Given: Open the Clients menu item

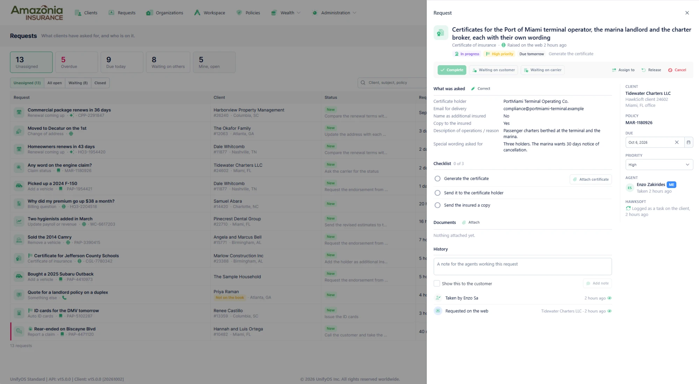Looking at the screenshot, I should pos(86,13).
